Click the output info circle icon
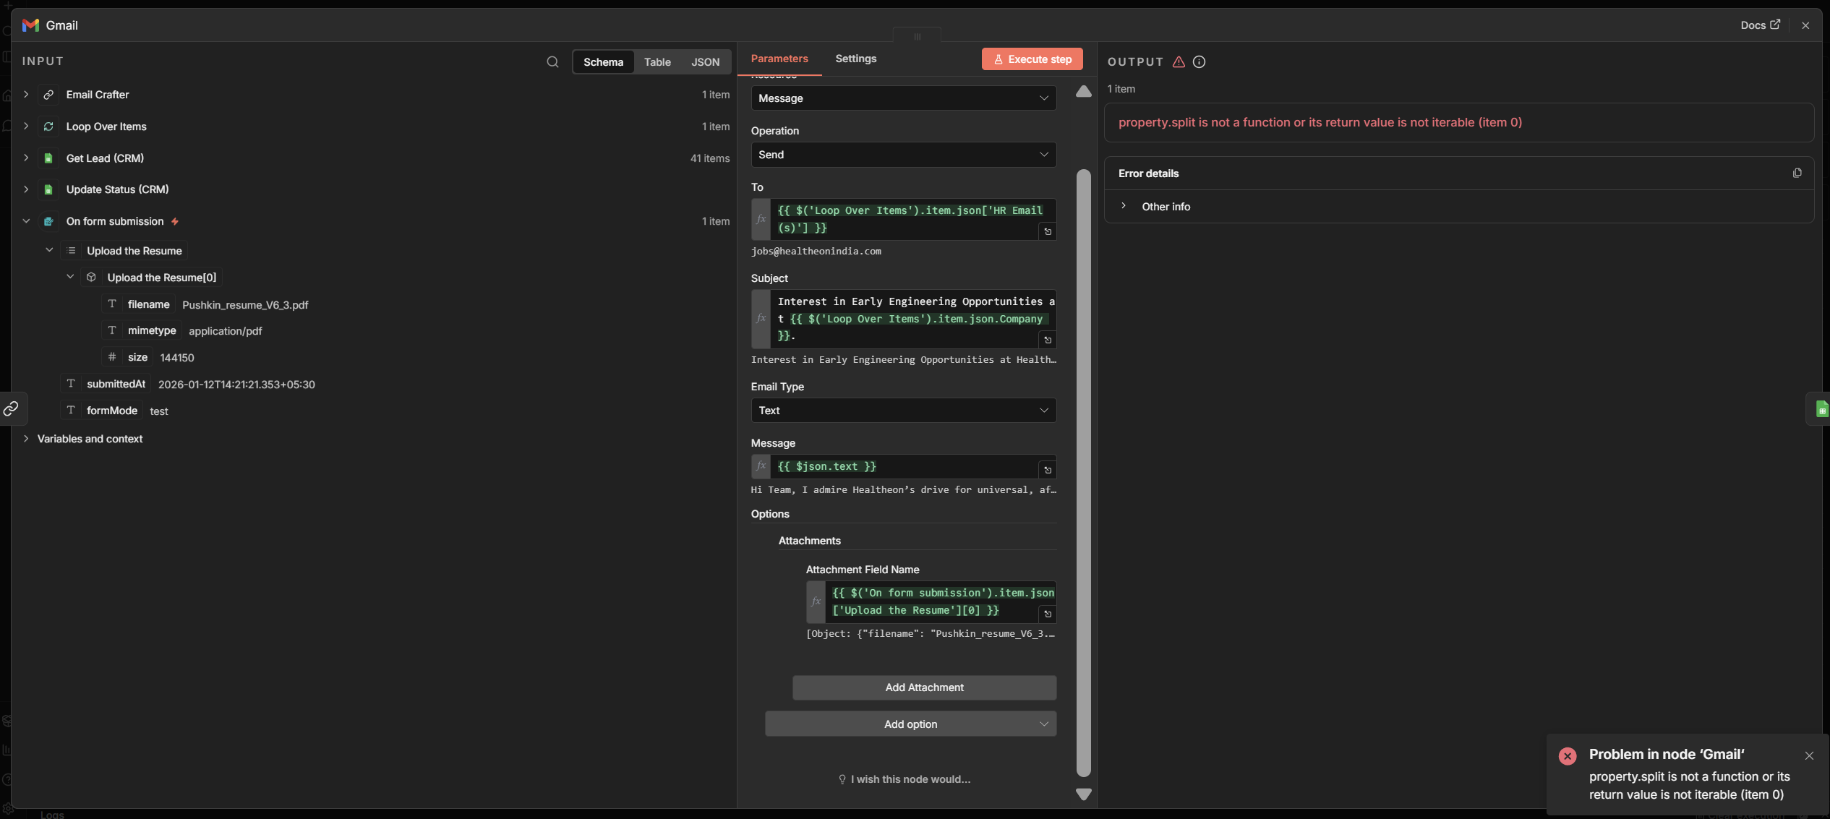This screenshot has height=819, width=1830. point(1199,62)
